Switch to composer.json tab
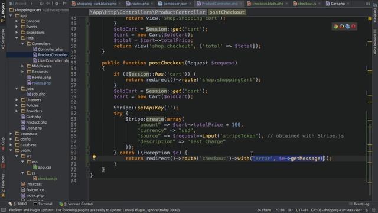 coord(175,4)
